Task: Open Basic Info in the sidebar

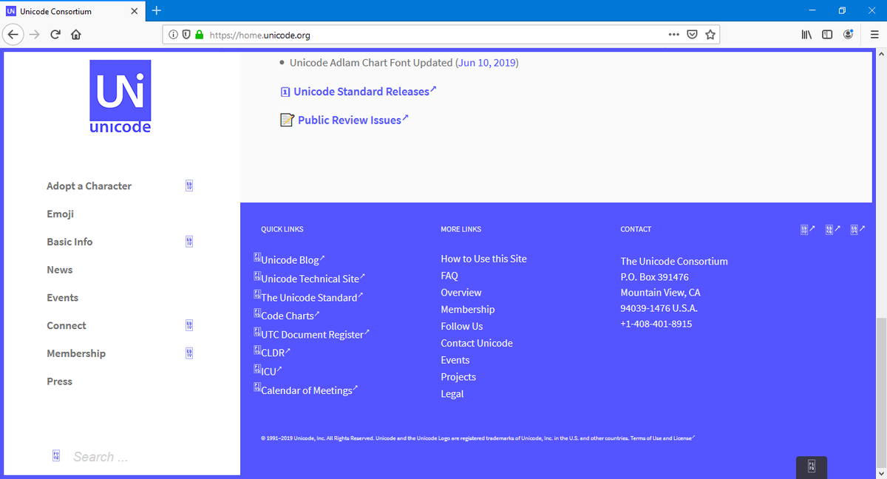Action: click(x=69, y=242)
